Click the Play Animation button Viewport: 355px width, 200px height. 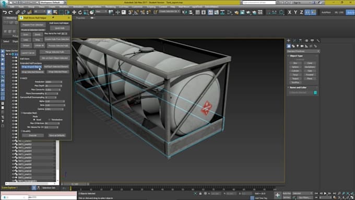(x=325, y=193)
